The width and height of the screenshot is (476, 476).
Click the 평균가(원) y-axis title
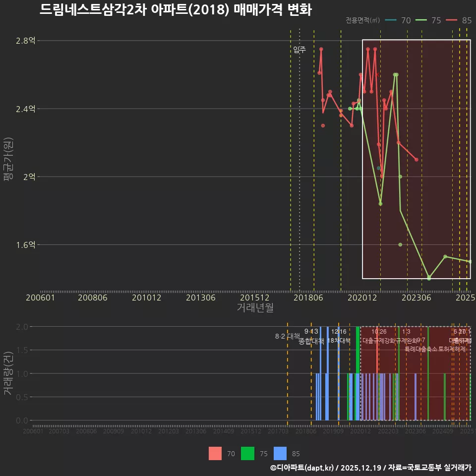(8, 159)
